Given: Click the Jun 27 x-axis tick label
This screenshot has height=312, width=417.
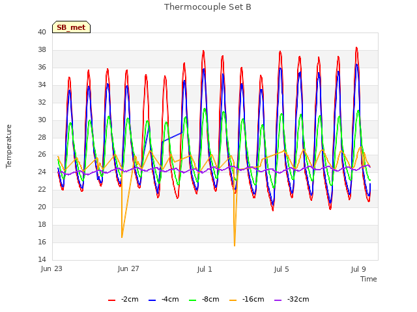Looking at the screenshot, I should [128, 268].
